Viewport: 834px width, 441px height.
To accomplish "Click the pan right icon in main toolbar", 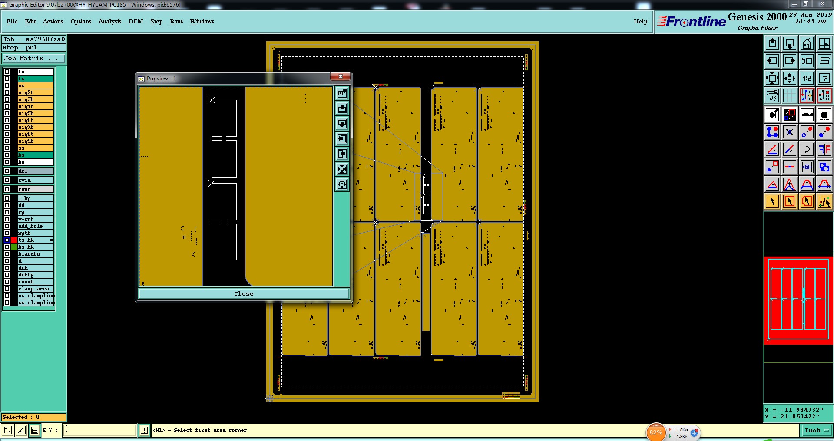I will 790,61.
